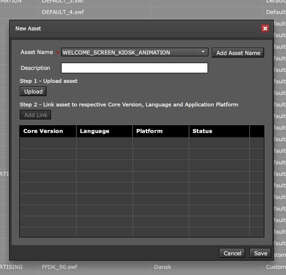Click the New Asset dialog title
Screen dimensions: 286x275
[x=28, y=28]
